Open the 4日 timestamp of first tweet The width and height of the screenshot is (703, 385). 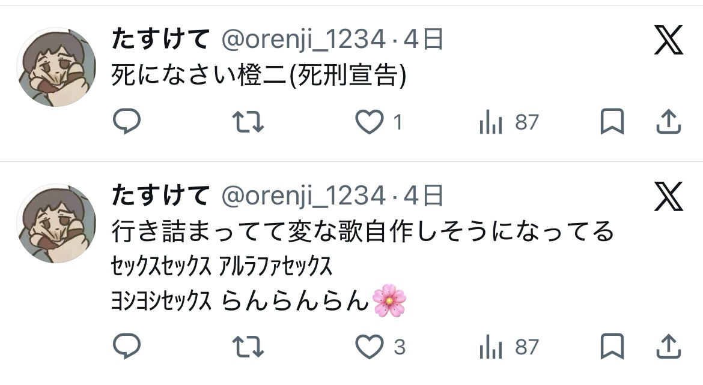point(423,39)
